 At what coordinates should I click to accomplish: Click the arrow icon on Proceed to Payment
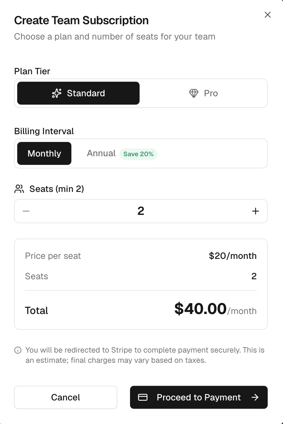coord(255,397)
